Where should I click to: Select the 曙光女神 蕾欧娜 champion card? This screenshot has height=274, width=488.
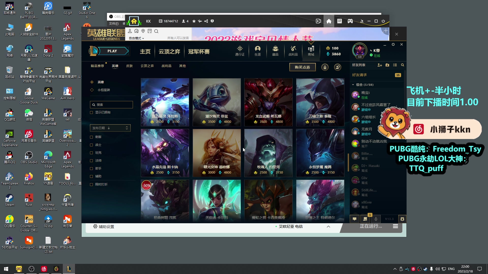(x=217, y=153)
